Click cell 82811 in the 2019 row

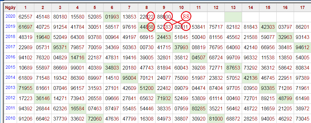(x=181, y=27)
